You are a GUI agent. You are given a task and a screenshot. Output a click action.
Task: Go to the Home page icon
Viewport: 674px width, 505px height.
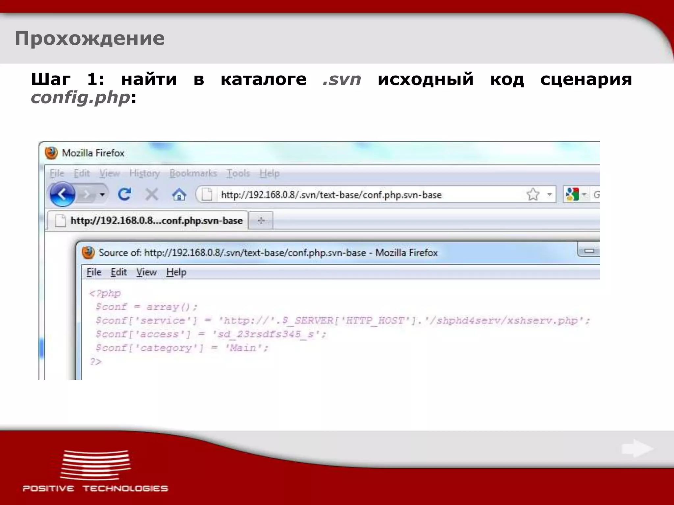[x=179, y=194]
